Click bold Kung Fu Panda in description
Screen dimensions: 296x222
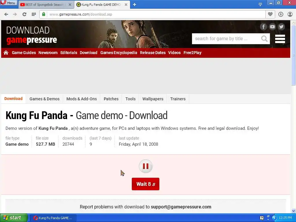tap(53, 128)
